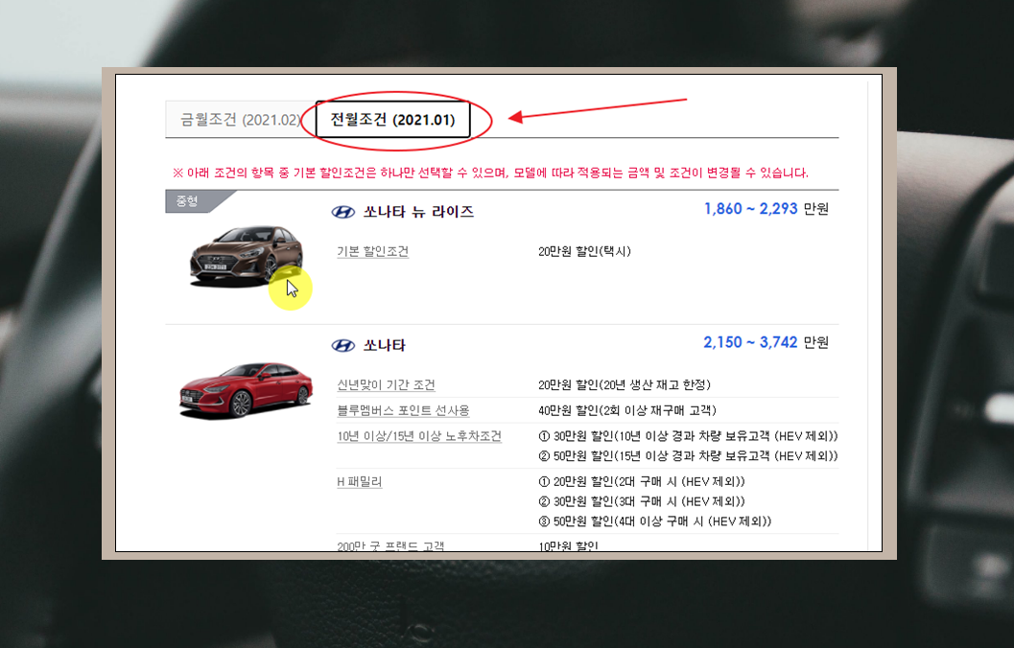Click the Hyundai logo beside 쏘나타
The height and width of the screenshot is (648, 1014).
[x=342, y=346]
